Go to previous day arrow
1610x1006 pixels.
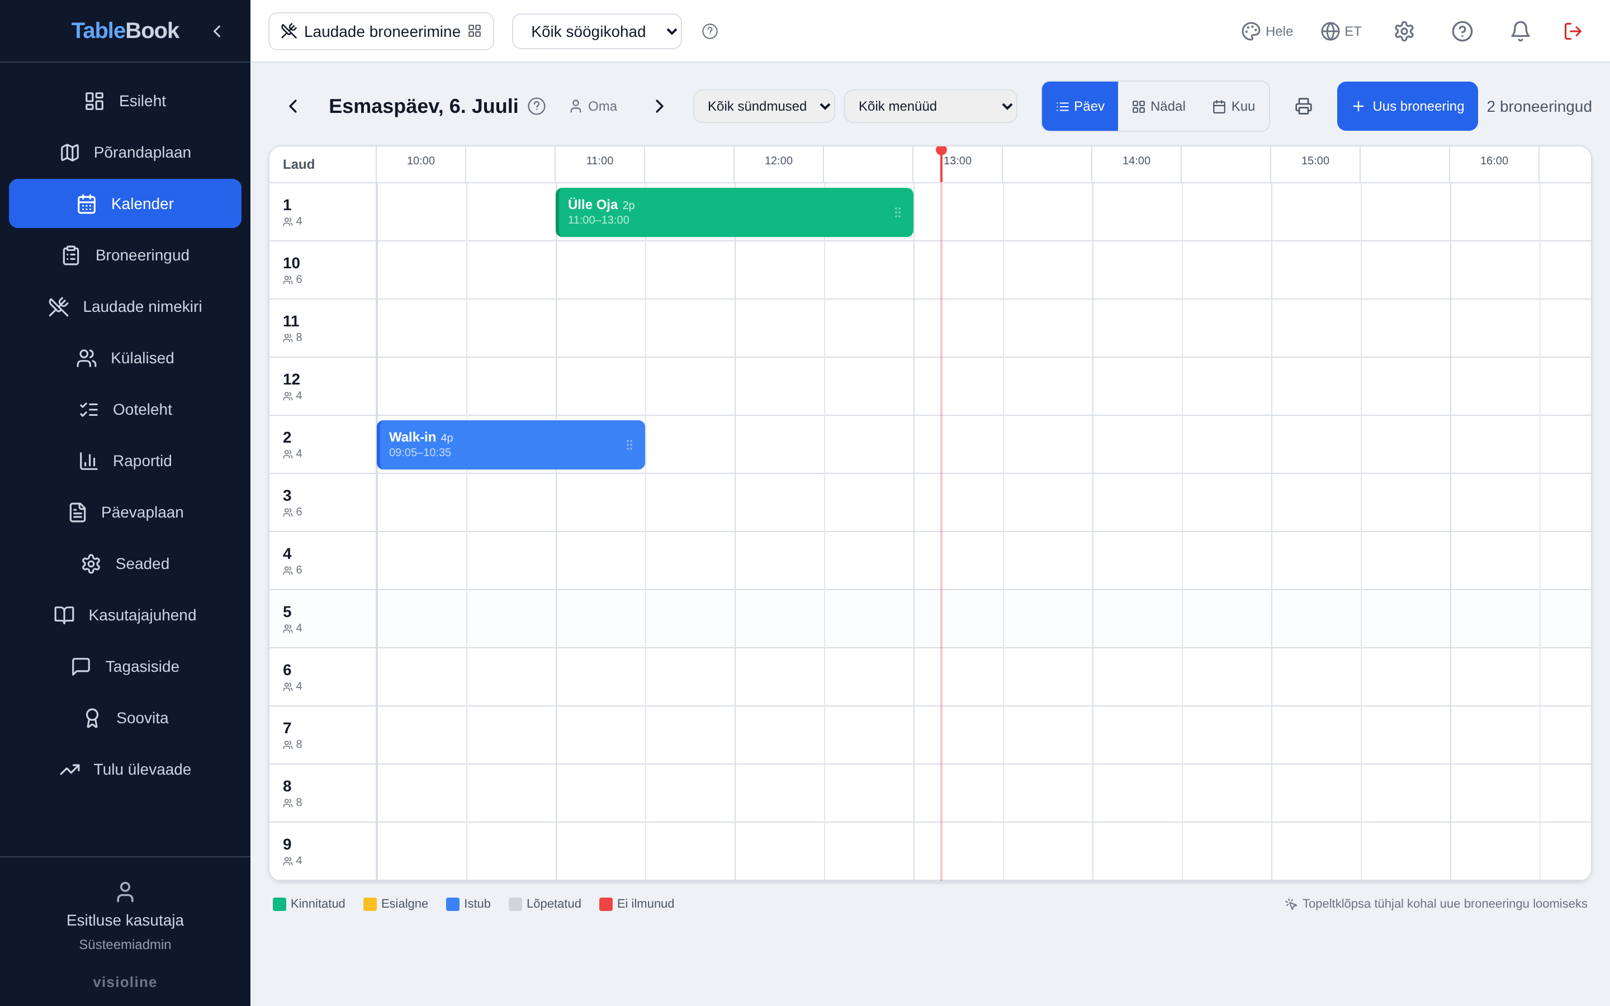pos(293,106)
